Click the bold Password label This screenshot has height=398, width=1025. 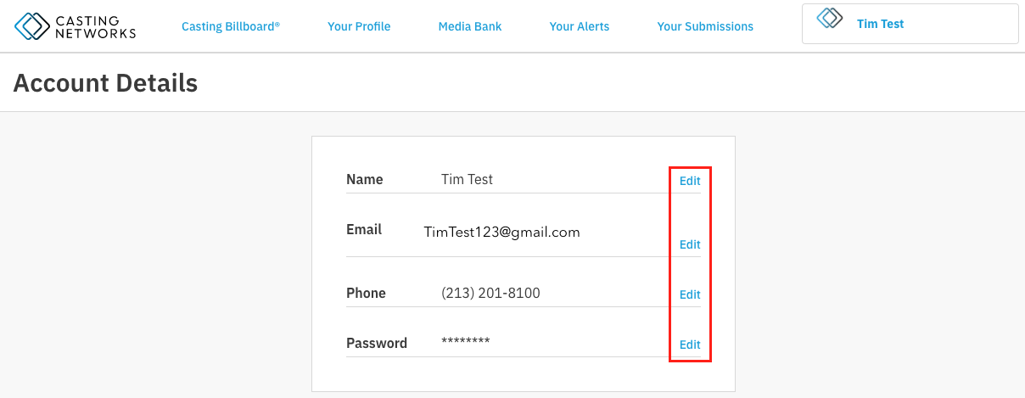377,344
